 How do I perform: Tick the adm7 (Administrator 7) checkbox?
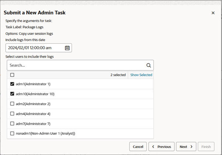point(12,124)
